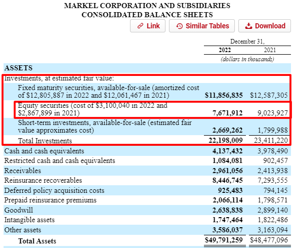
Task: Click equity securities value 7,671,912
Action: point(227,113)
